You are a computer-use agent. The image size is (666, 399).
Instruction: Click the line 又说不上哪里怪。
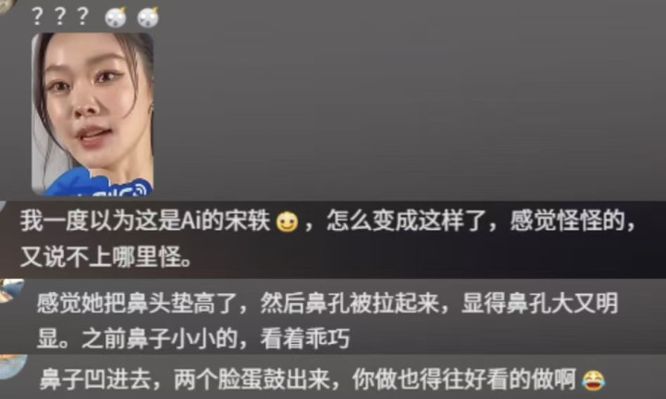(105, 257)
